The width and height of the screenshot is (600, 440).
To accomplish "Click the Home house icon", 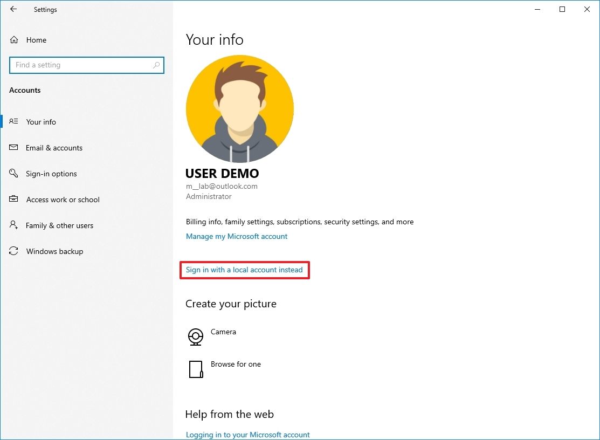I will pos(13,39).
